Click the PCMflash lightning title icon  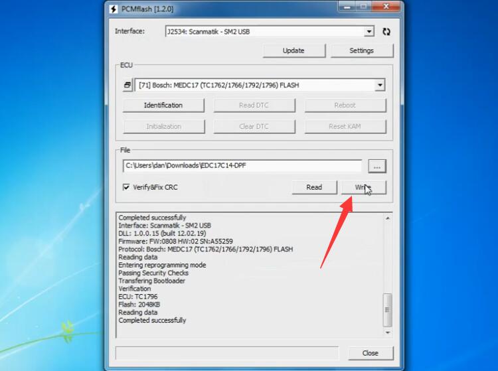point(114,9)
